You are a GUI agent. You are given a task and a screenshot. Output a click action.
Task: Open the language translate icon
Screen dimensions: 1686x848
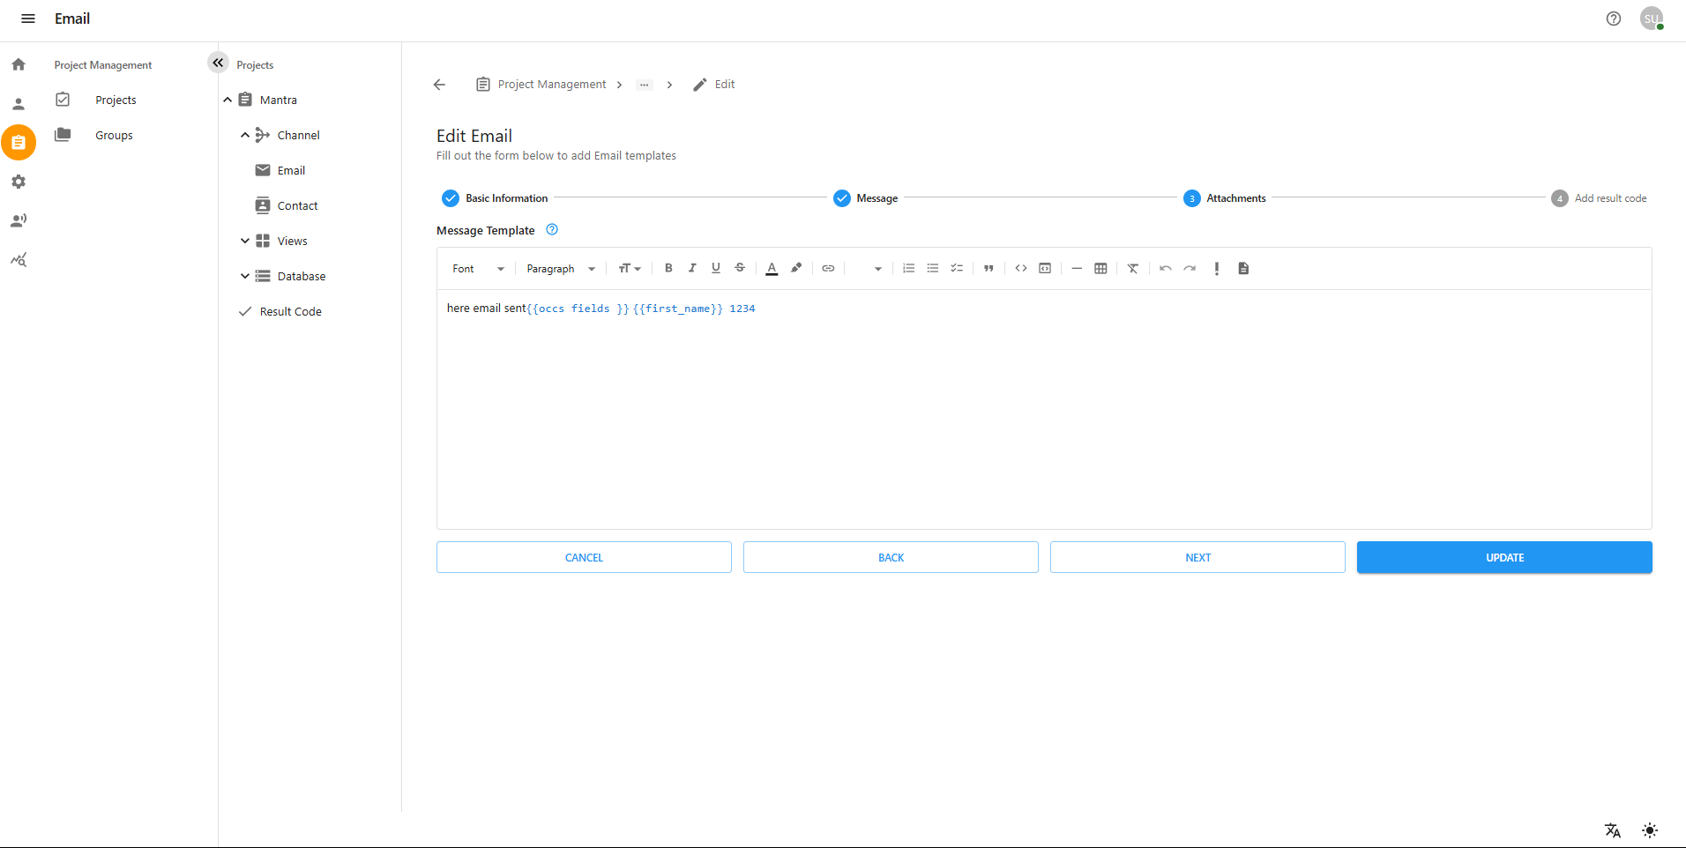pyautogui.click(x=1613, y=830)
